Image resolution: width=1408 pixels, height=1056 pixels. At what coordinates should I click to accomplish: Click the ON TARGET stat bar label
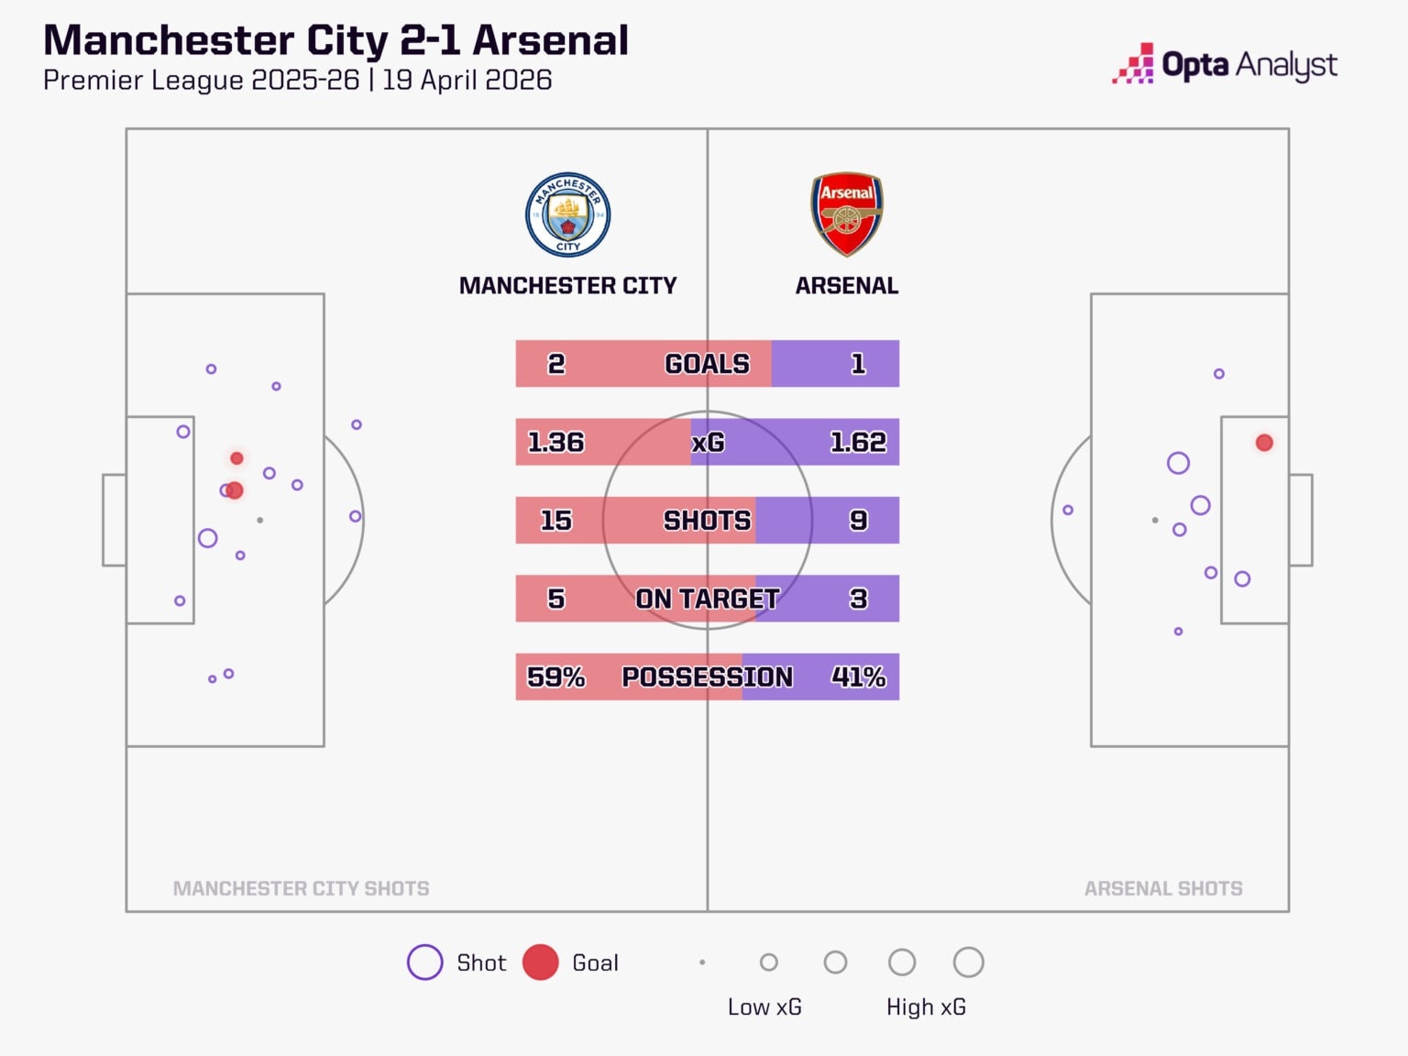pos(707,599)
